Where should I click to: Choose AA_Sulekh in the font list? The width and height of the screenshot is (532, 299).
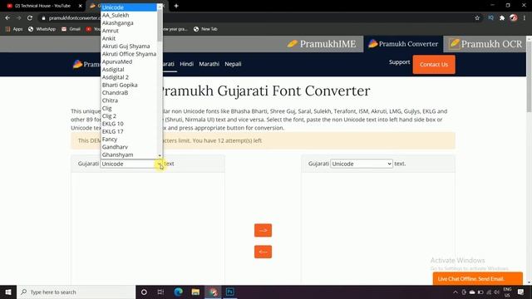tap(129, 15)
